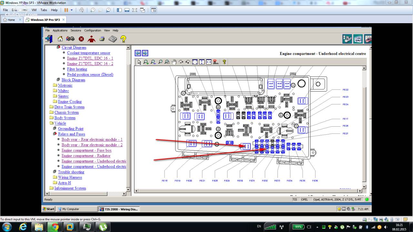Open Coolant temperature sensor link
Viewport: 413px width, 232px height.
click(x=88, y=53)
